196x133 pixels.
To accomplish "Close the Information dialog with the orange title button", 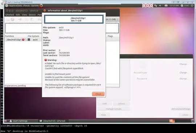I will [x=45, y=11].
